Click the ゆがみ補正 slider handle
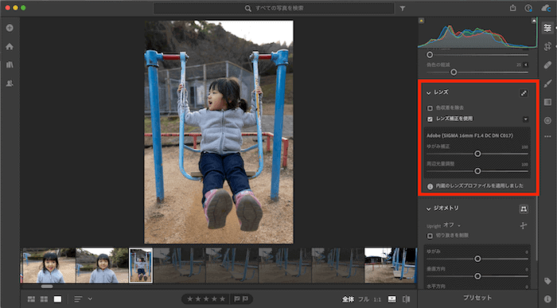557x308 pixels. (477, 154)
